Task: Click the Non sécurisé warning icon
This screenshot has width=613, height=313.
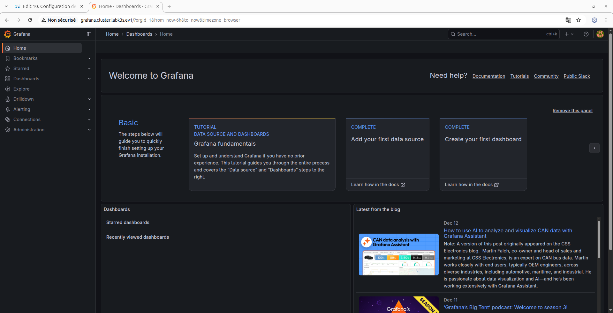Action: click(44, 20)
